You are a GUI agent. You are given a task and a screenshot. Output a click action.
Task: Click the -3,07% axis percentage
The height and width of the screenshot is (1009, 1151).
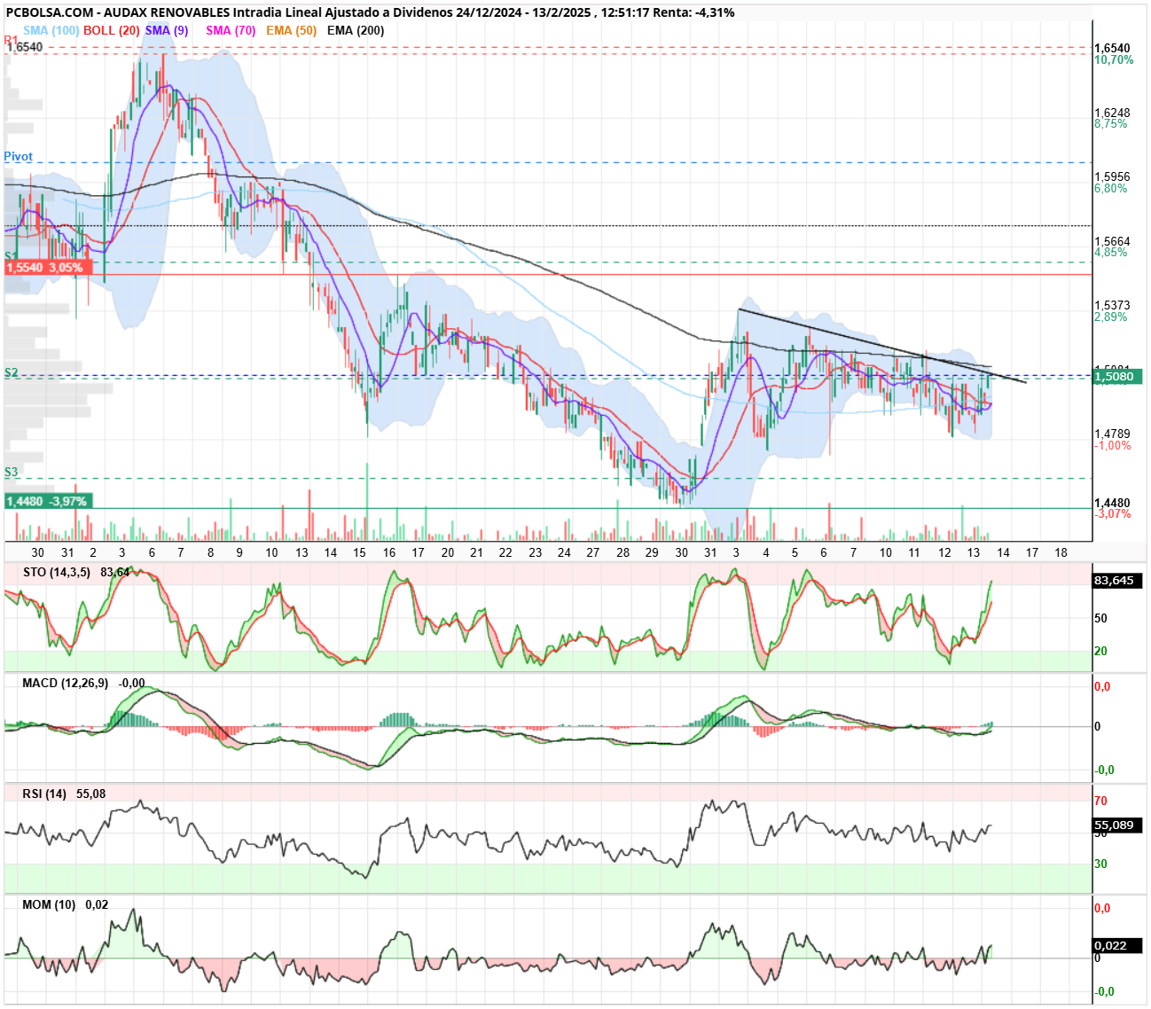(x=1113, y=514)
